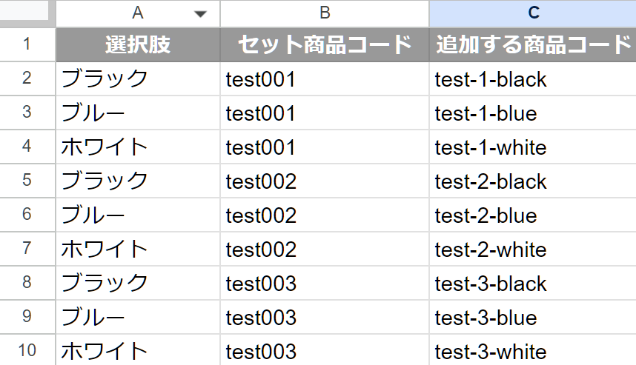Select column B header
This screenshot has width=636, height=365.
[324, 13]
